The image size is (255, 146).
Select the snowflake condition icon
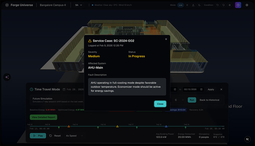tap(229, 5)
